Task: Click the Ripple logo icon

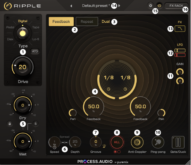Action: [x=8, y=6]
